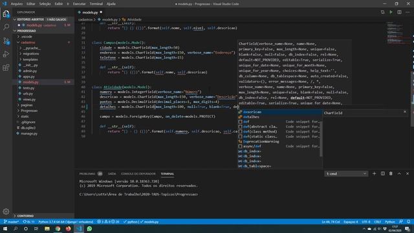Select the descricao autocomplete suggestion

[279, 112]
